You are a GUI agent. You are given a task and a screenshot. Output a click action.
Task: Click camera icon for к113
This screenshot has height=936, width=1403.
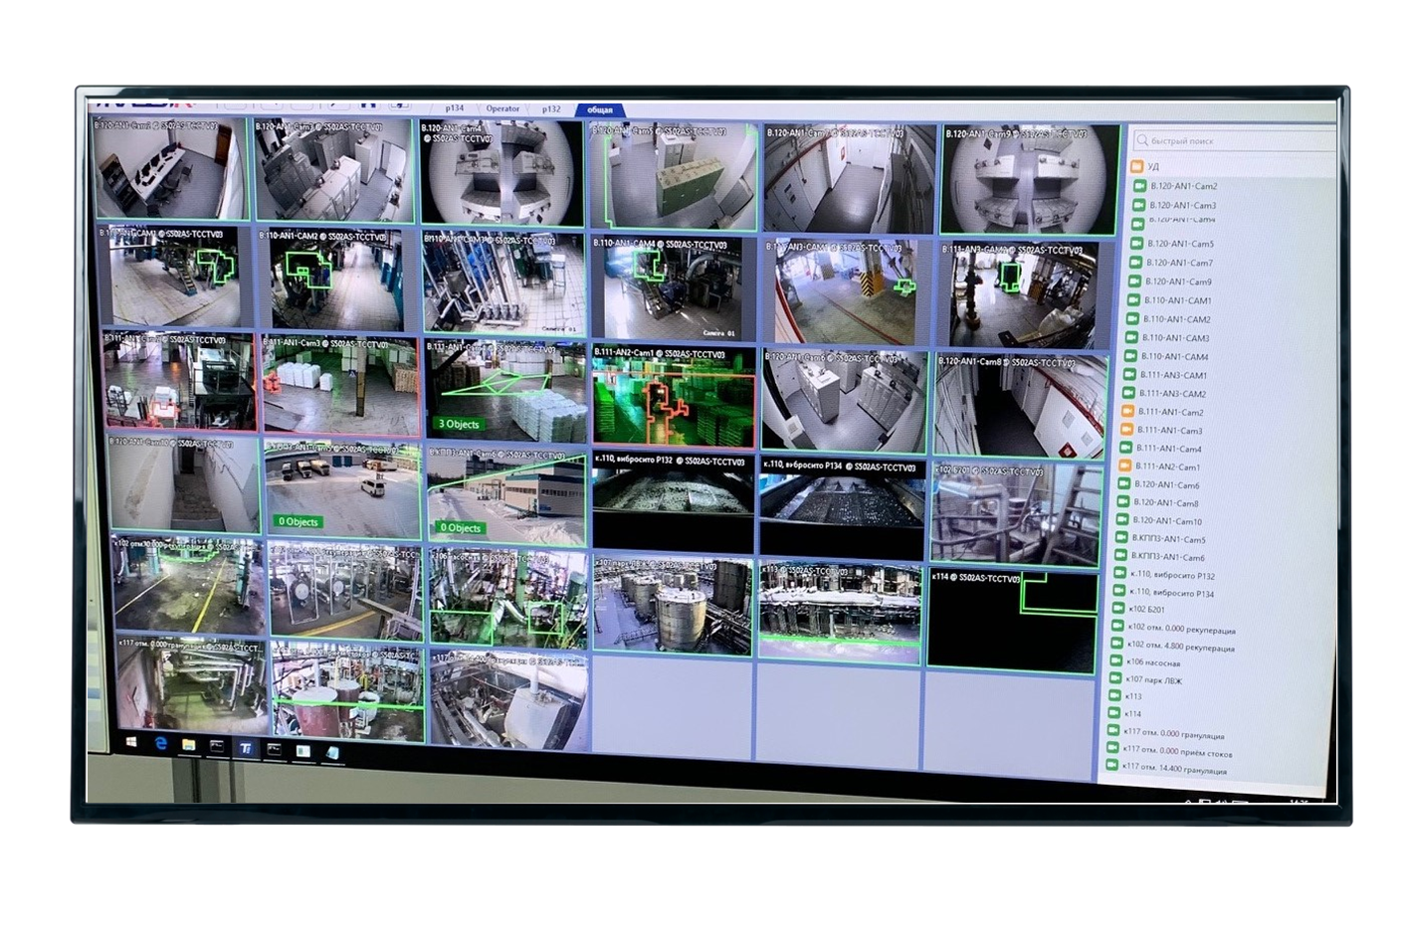point(1114,695)
